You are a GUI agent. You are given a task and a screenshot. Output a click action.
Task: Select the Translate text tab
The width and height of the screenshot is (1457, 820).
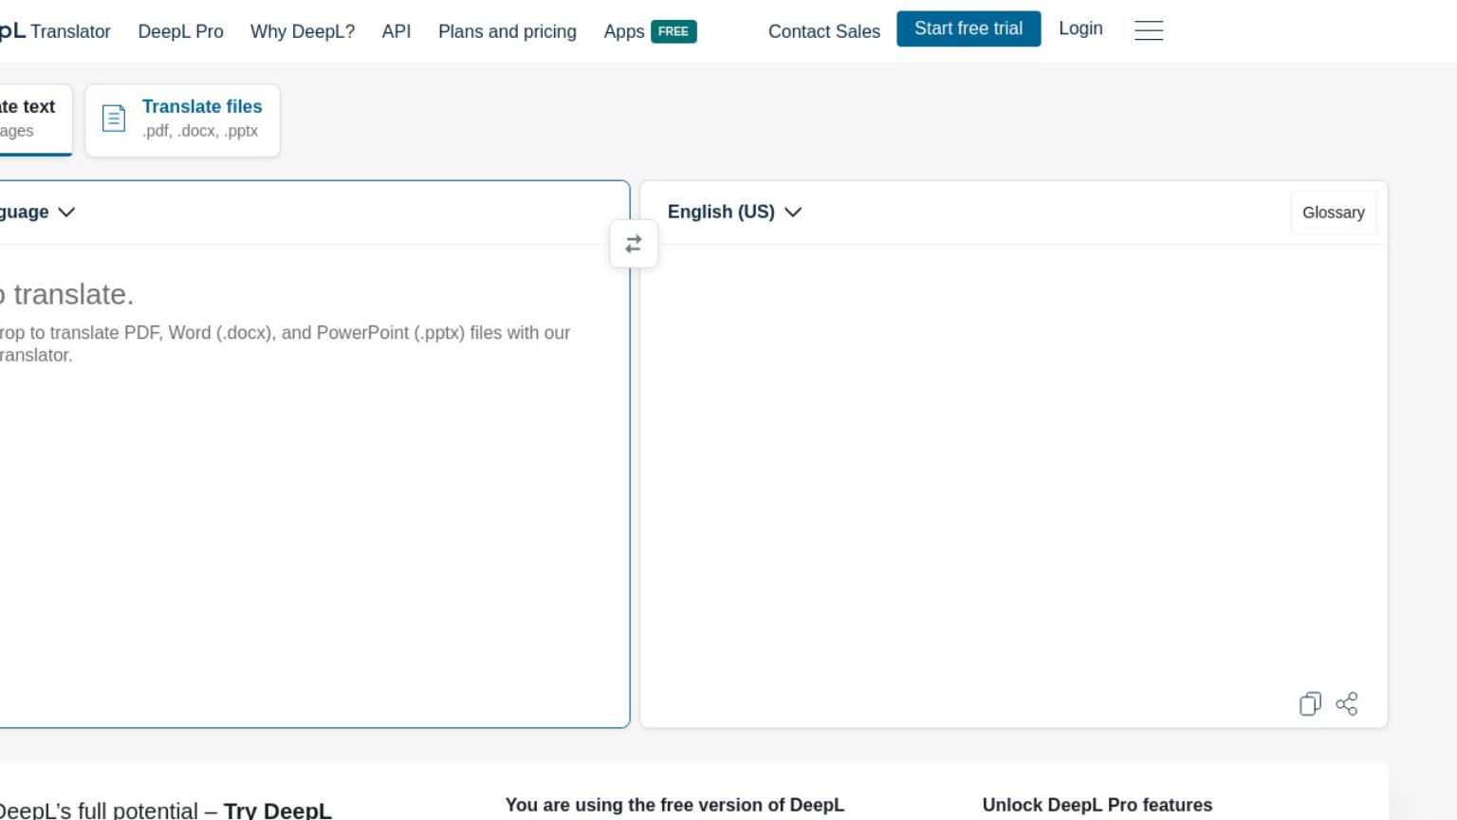point(34,120)
